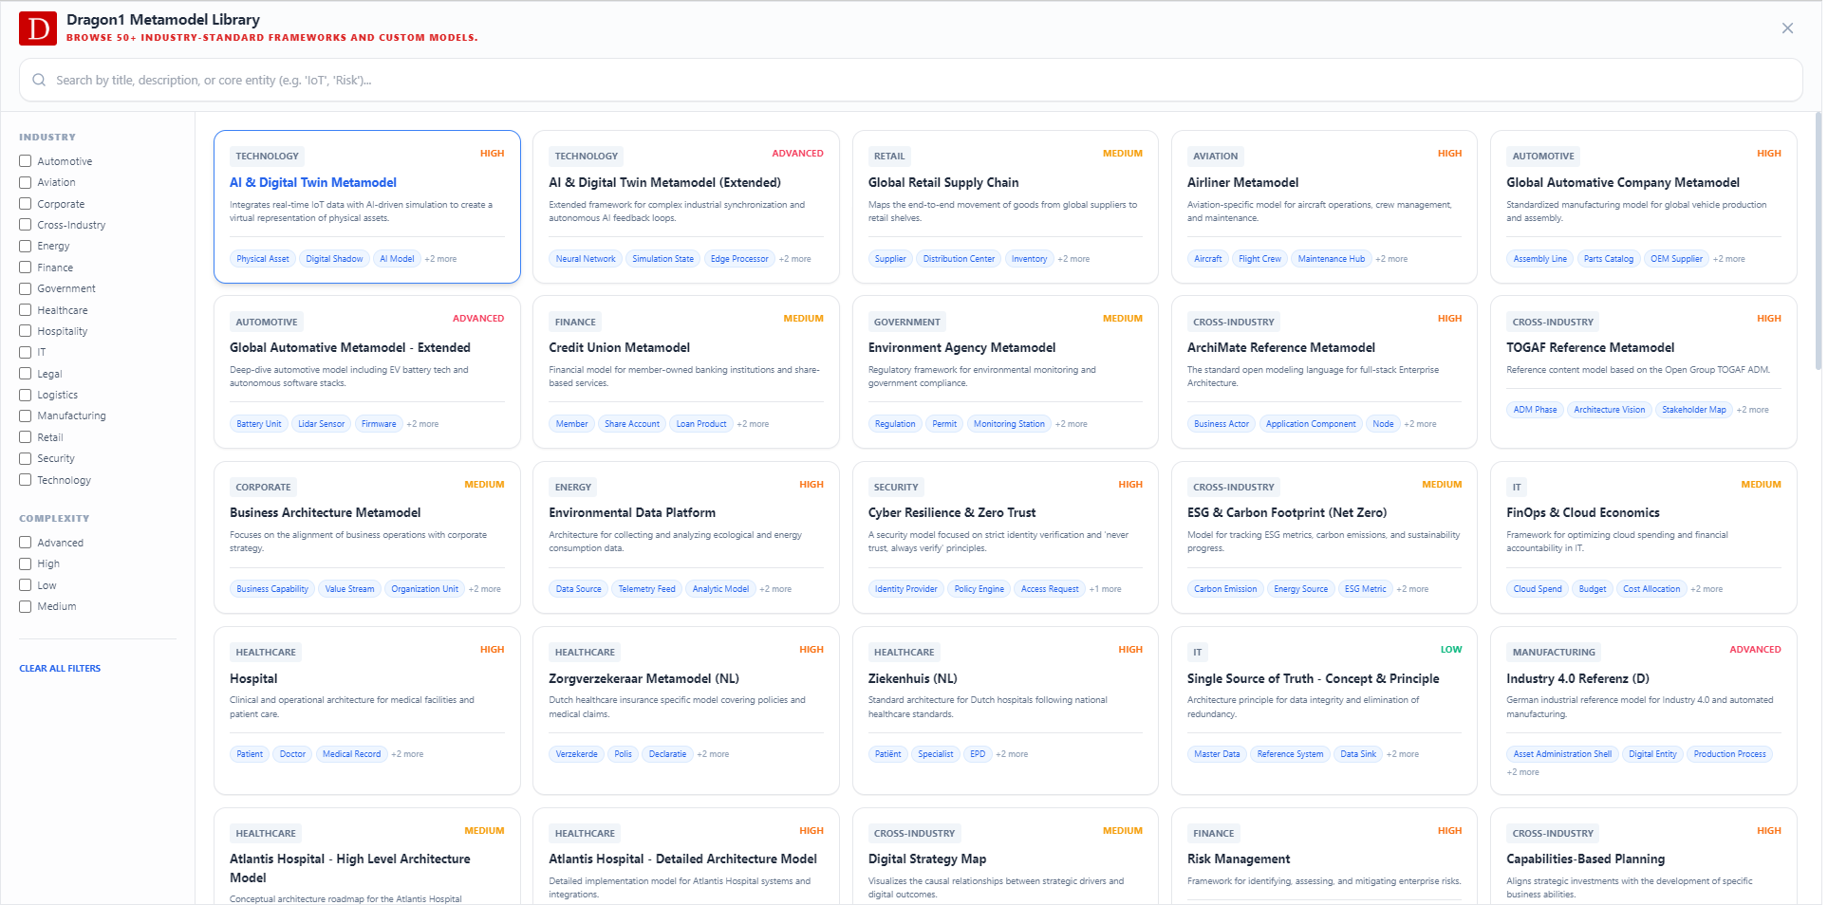1828x905 pixels.
Task: Select the Medium complexity checkbox
Action: pos(26,606)
